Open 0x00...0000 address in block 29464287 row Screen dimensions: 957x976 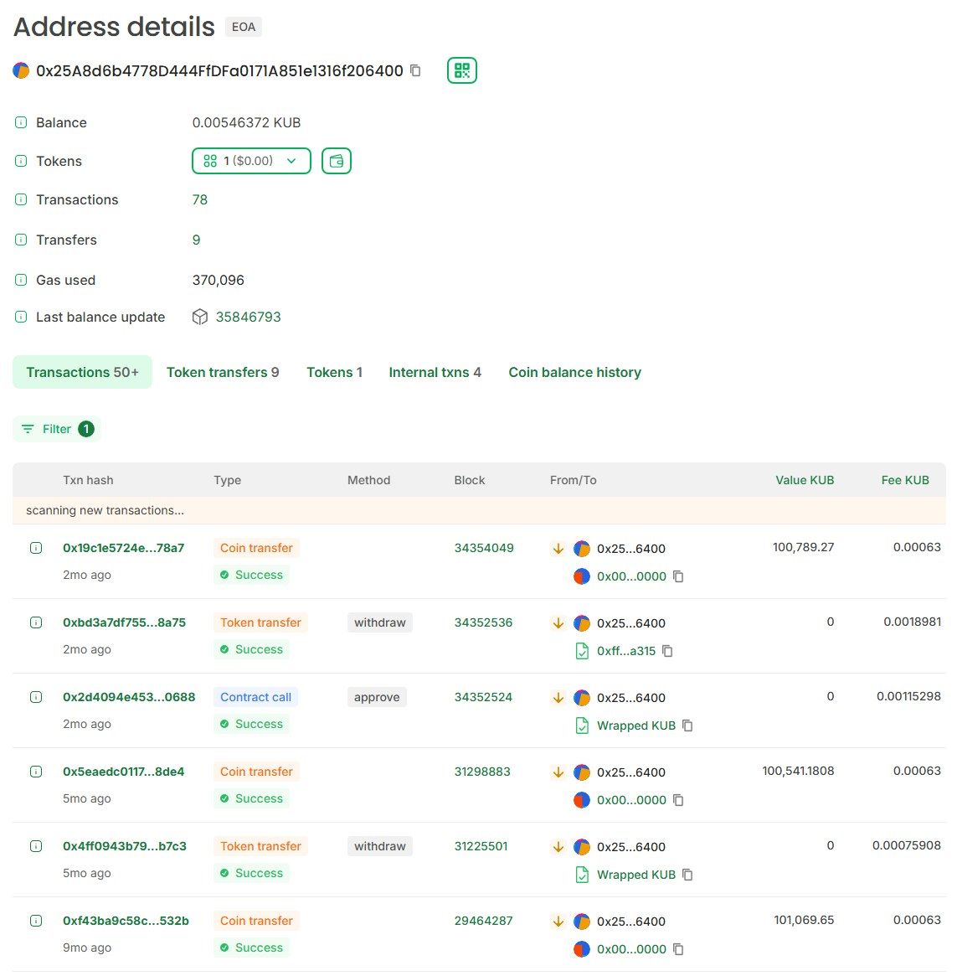pyautogui.click(x=631, y=949)
